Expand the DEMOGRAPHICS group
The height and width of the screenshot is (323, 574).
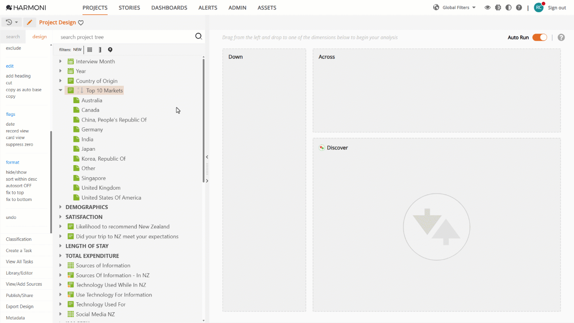61,207
